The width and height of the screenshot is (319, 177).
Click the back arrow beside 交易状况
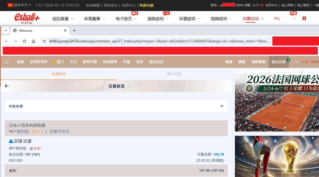[x=7, y=86]
